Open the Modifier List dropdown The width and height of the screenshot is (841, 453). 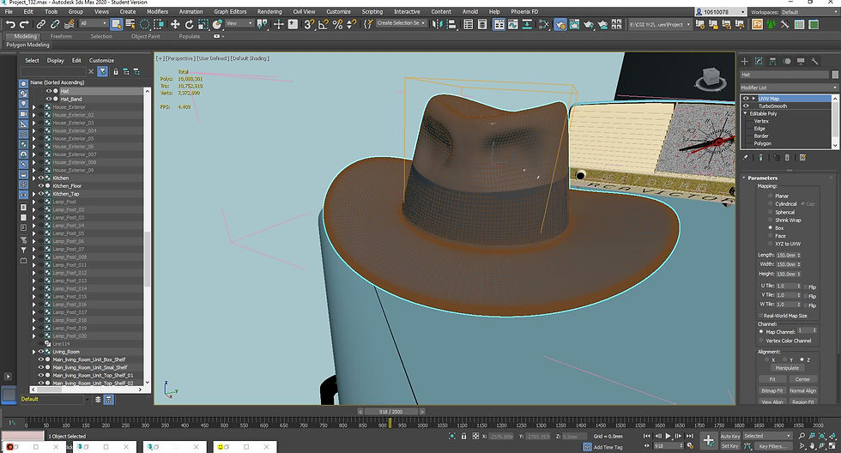789,88
